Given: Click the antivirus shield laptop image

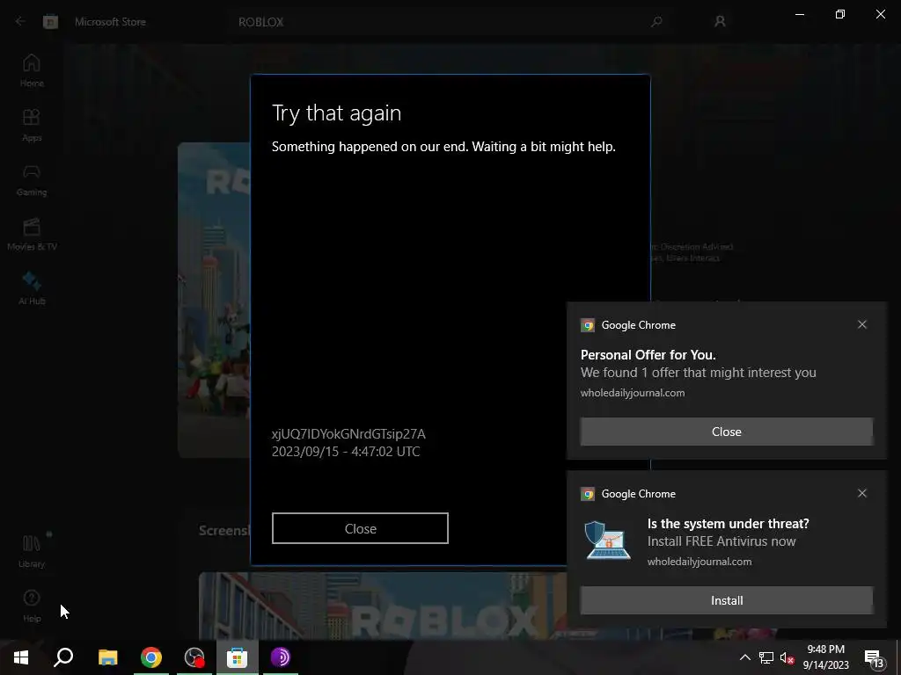Looking at the screenshot, I should (x=607, y=541).
